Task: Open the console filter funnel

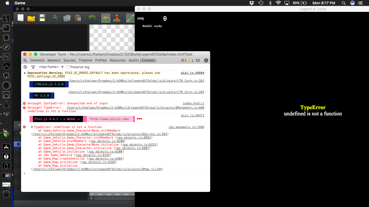Action: point(33,67)
